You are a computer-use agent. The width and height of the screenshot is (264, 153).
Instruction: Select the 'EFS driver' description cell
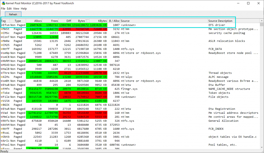click(x=217, y=25)
